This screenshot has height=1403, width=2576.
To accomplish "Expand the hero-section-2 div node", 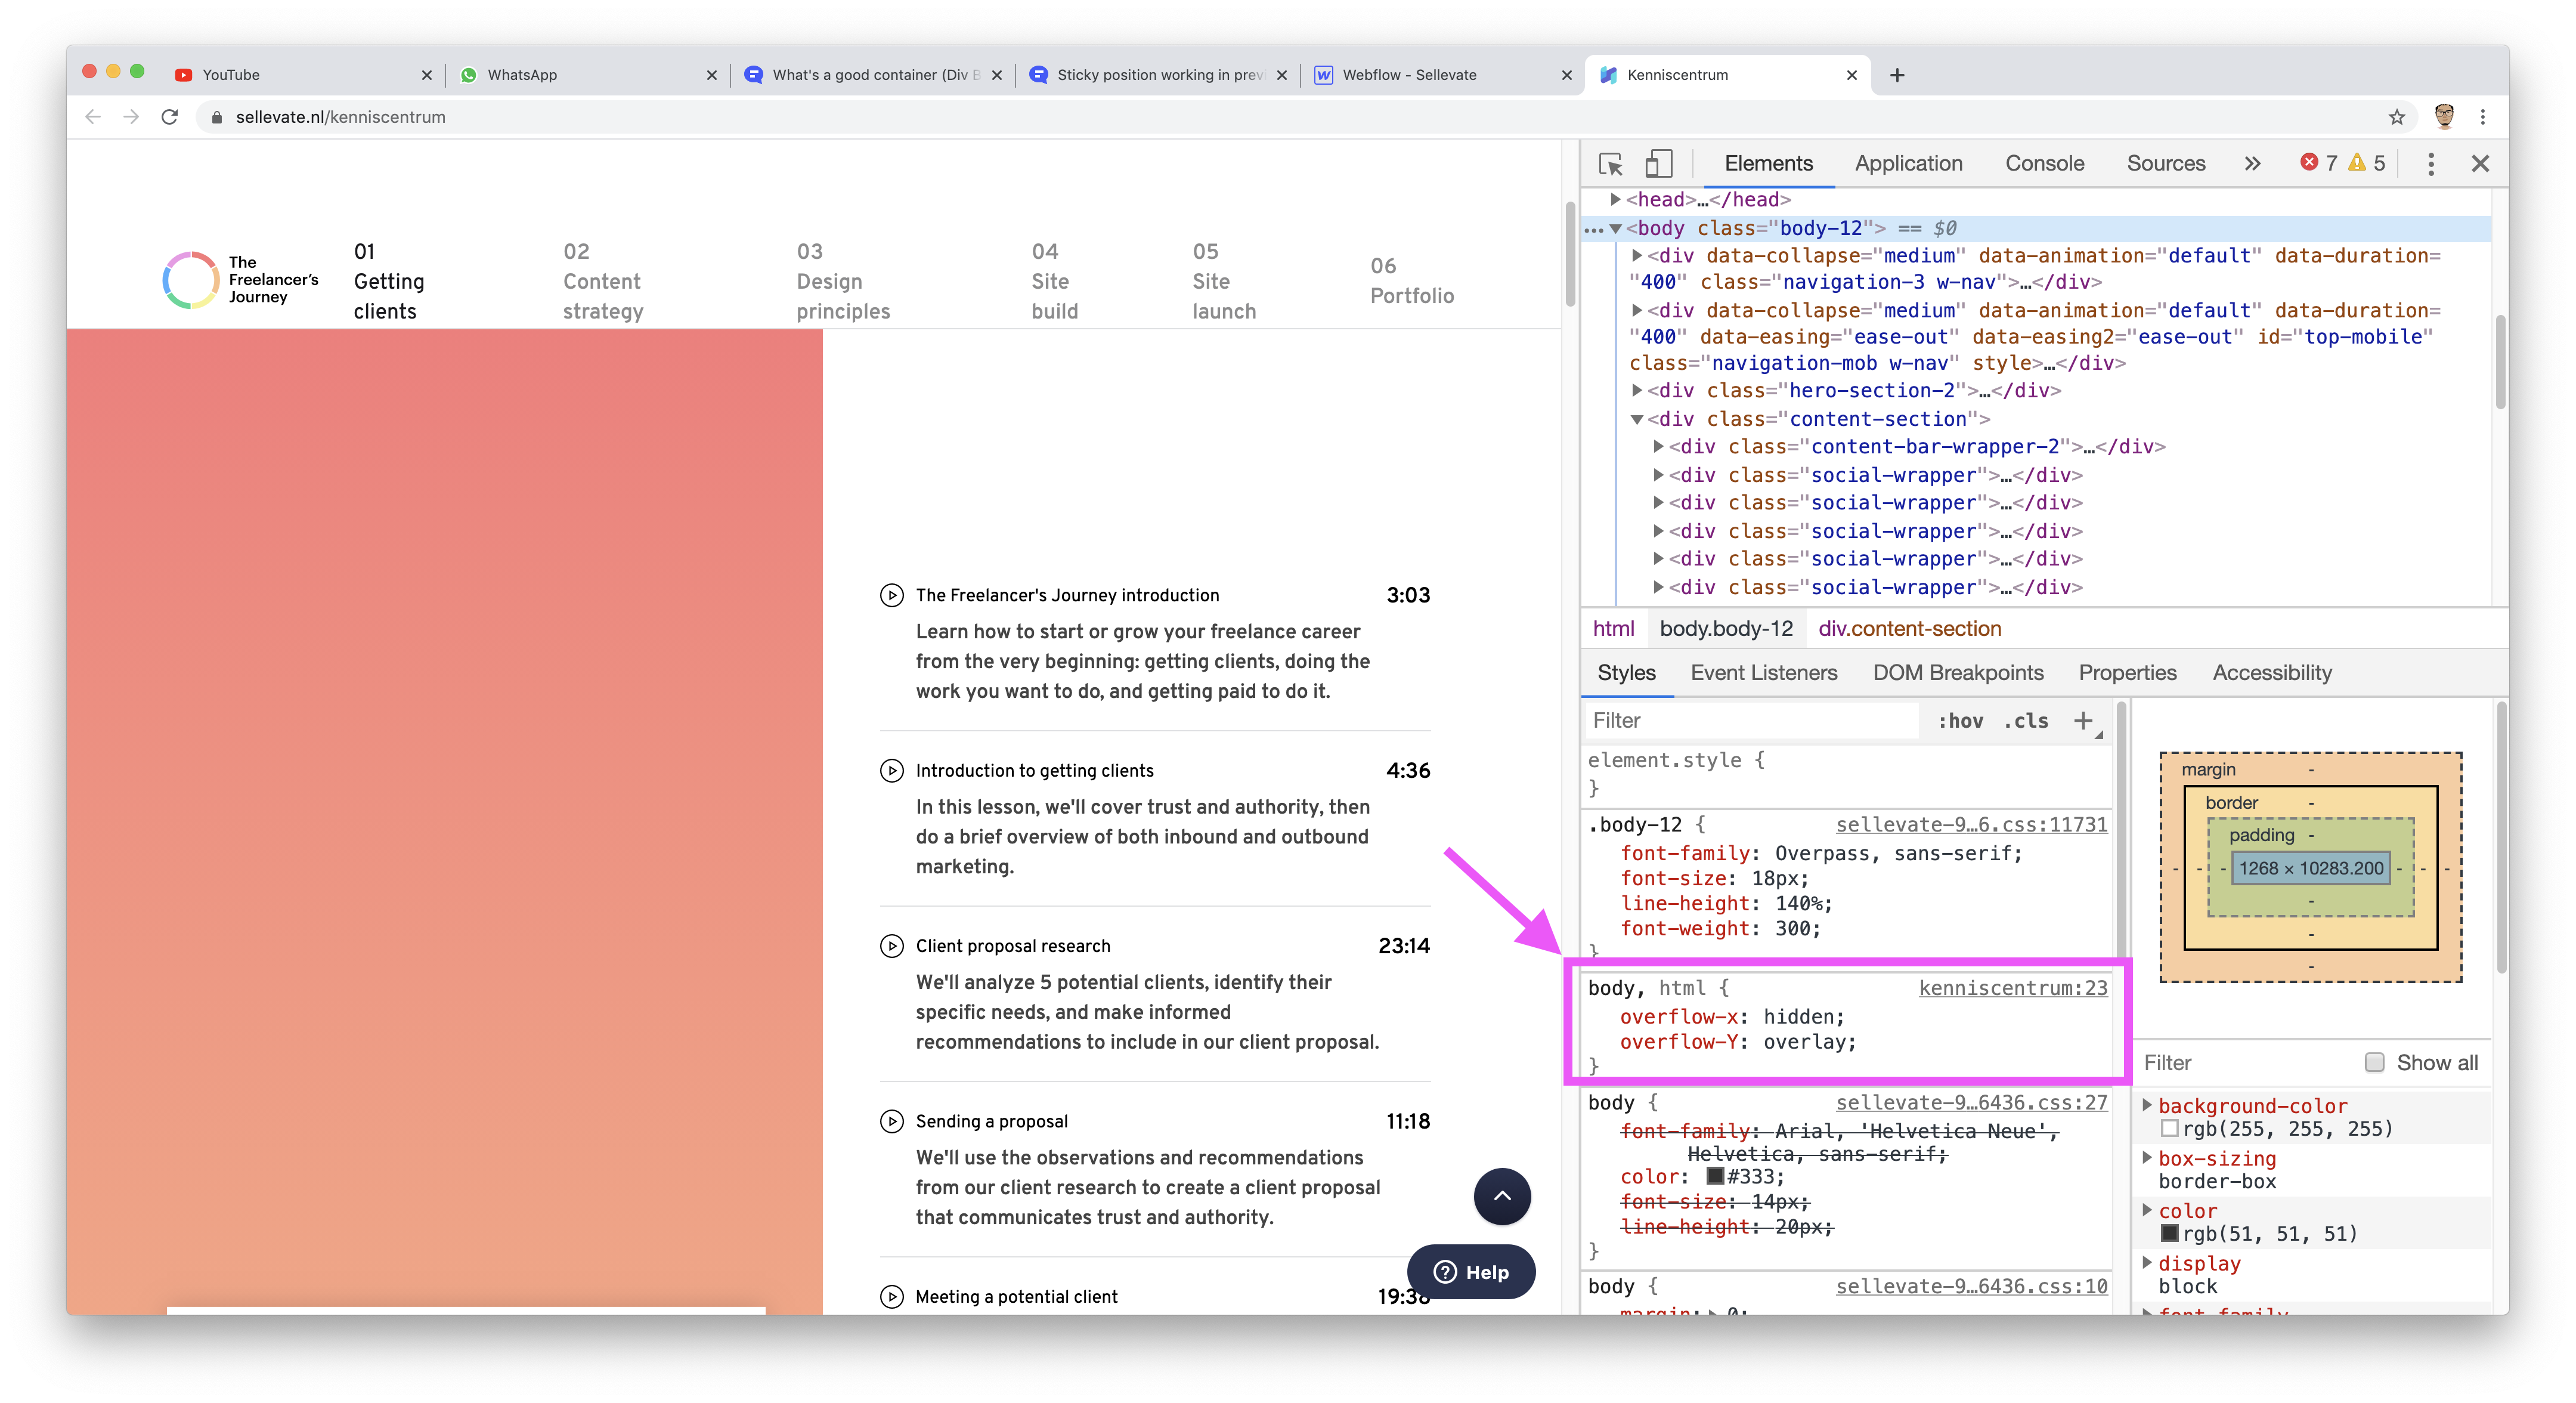I will click(1637, 391).
